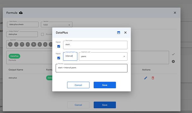This screenshot has height=113, width=192.
Task: Click the green DatePlus chip in formula box
Action: point(14,56)
